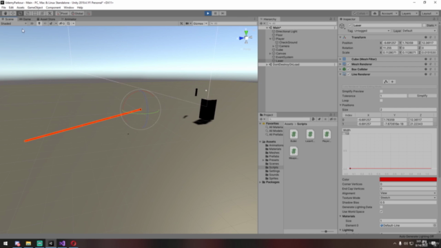This screenshot has height=248, width=441.
Task: Toggle scene audio speaker icon
Action: click(x=45, y=23)
